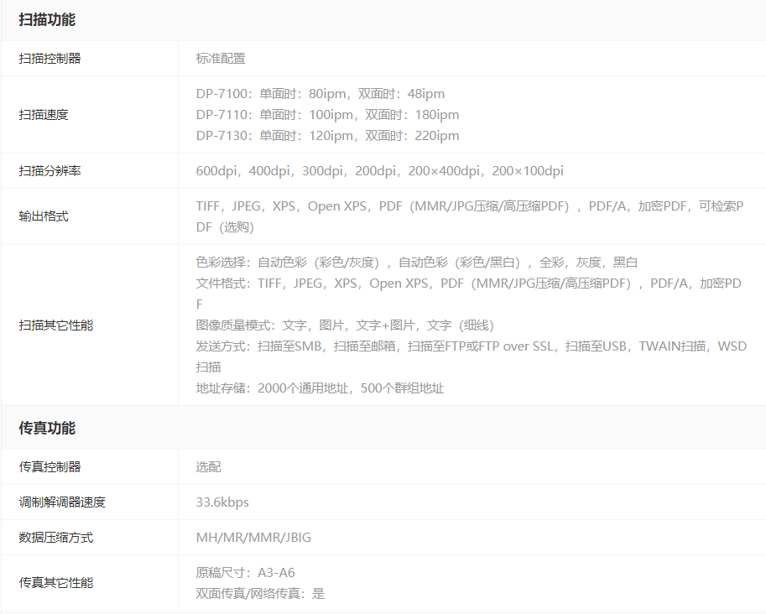Click the MH/MR/MMR/JBIG compression value
766x614 pixels.
click(x=253, y=537)
